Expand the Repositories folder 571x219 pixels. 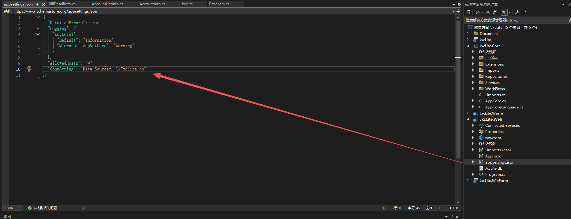point(473,76)
